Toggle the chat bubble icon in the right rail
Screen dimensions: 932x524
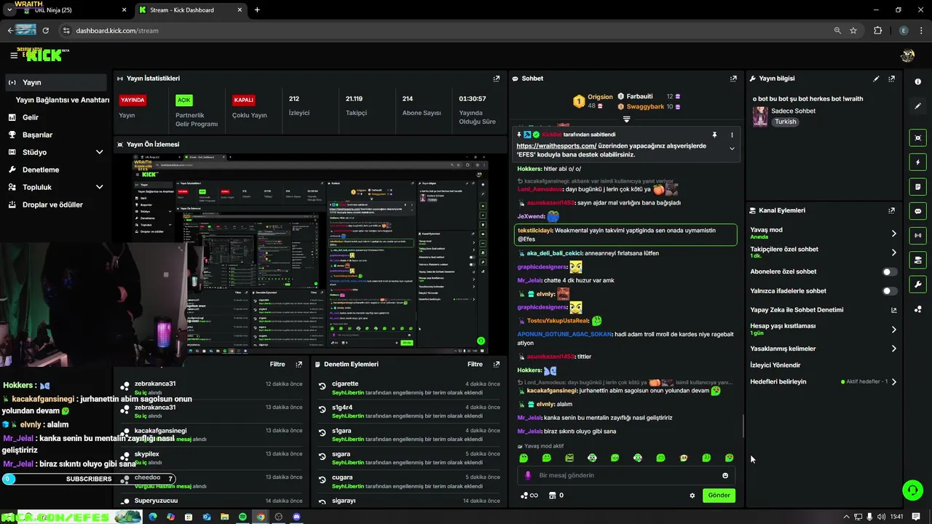pos(918,211)
